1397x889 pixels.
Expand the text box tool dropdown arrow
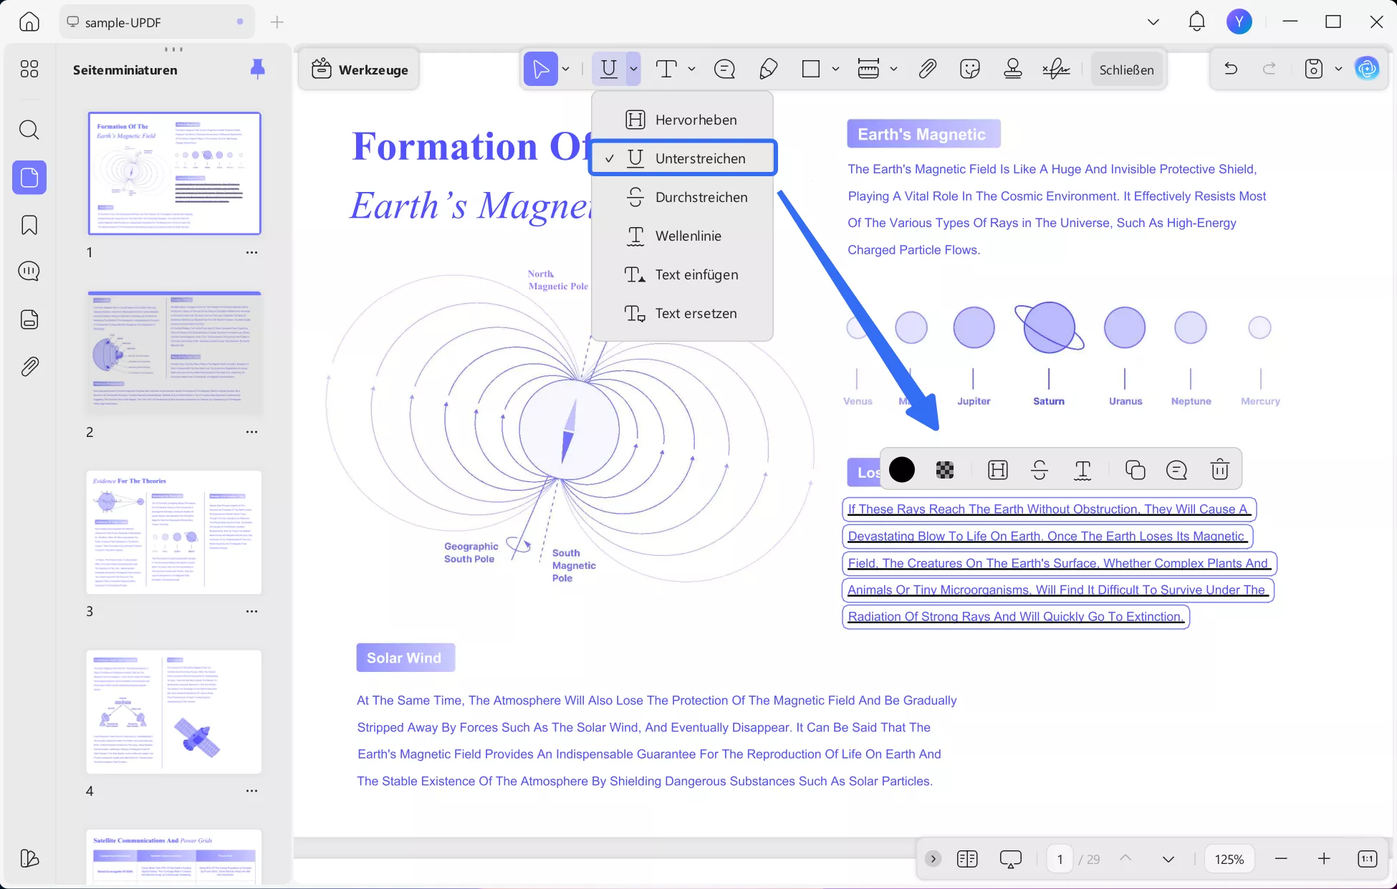(x=691, y=69)
